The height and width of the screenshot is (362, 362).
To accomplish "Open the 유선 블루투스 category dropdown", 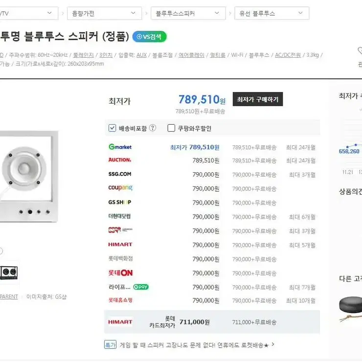I will click(x=271, y=13).
